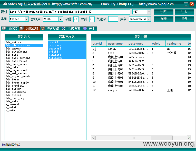Click the 浏览 button
This screenshot has width=196, height=151.
pyautogui.click(x=164, y=12)
